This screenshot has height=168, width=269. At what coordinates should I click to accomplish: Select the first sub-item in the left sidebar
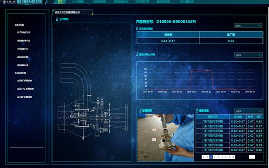tap(24, 32)
